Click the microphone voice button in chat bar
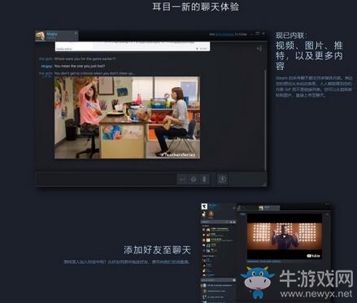Image resolution: width=357 pixels, height=303 pixels. point(204,180)
